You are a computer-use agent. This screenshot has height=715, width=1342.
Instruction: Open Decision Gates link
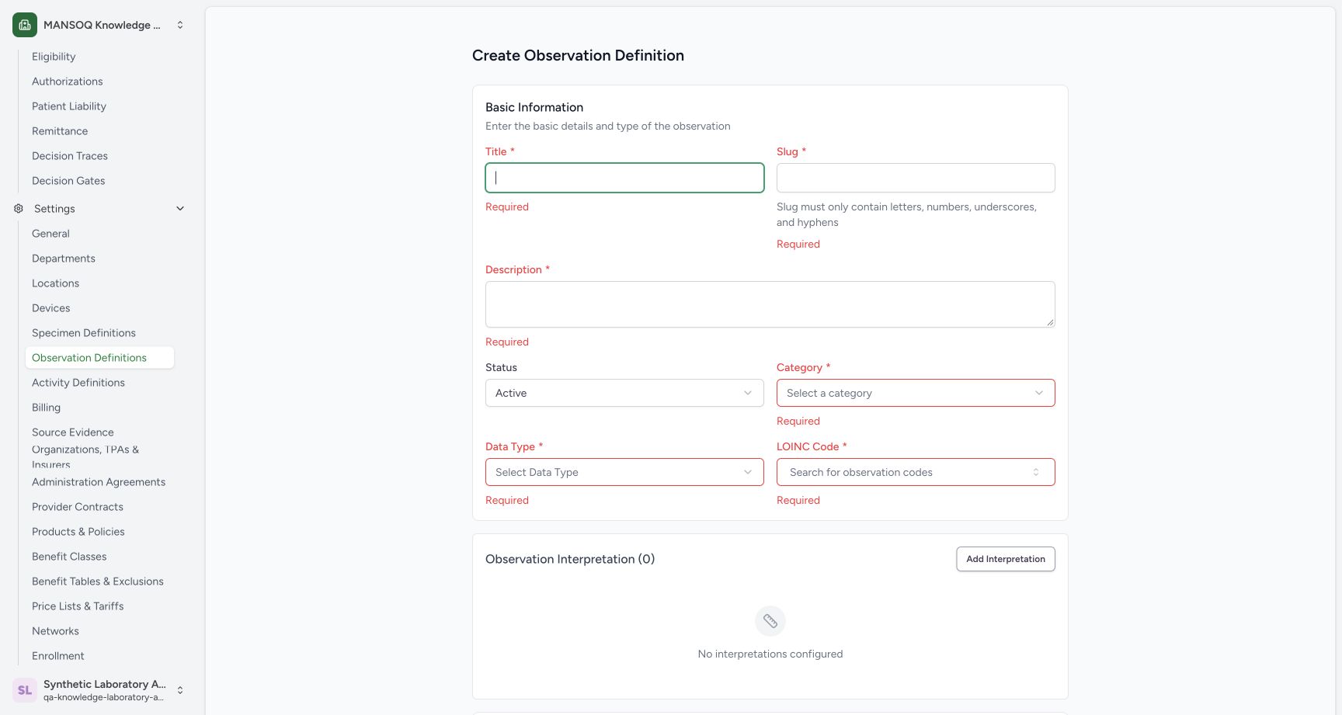68,181
